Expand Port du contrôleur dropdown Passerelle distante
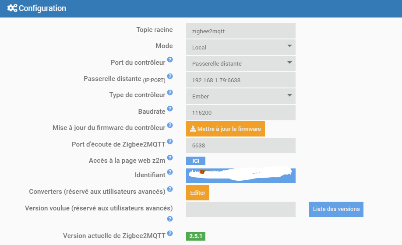Image resolution: width=402 pixels, height=245 pixels. 241,63
